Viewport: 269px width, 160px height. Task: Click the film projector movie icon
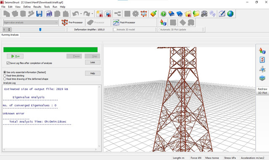pyautogui.click(x=204, y=14)
